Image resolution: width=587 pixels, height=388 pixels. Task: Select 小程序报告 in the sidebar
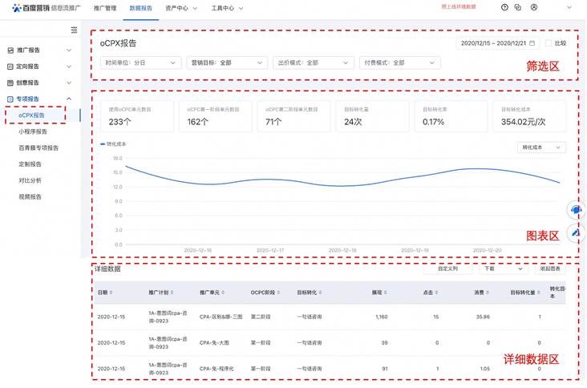tap(33, 131)
